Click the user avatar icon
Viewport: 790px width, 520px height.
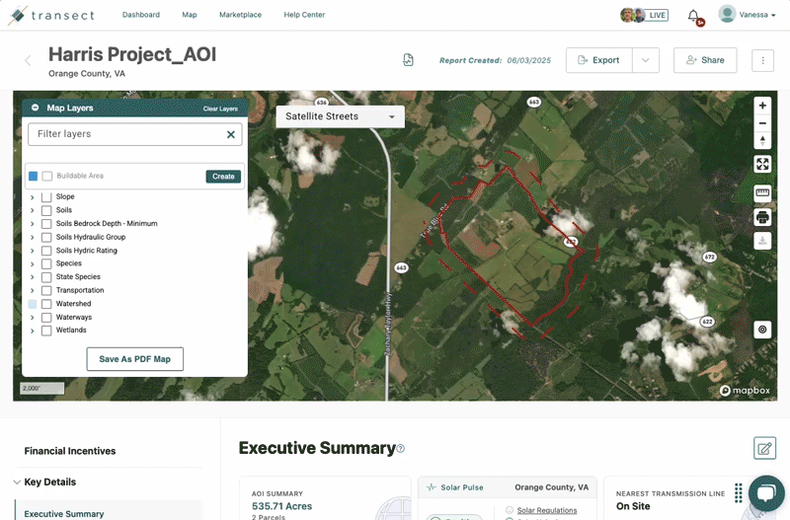click(727, 14)
